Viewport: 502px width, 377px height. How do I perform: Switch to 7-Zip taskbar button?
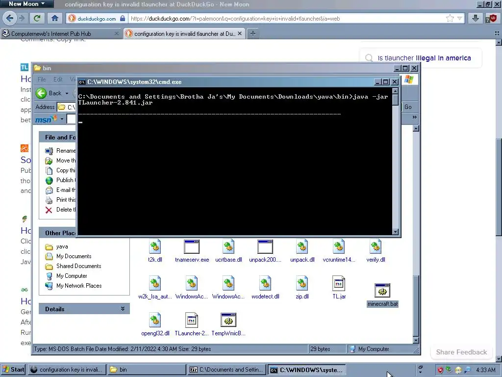point(227,370)
